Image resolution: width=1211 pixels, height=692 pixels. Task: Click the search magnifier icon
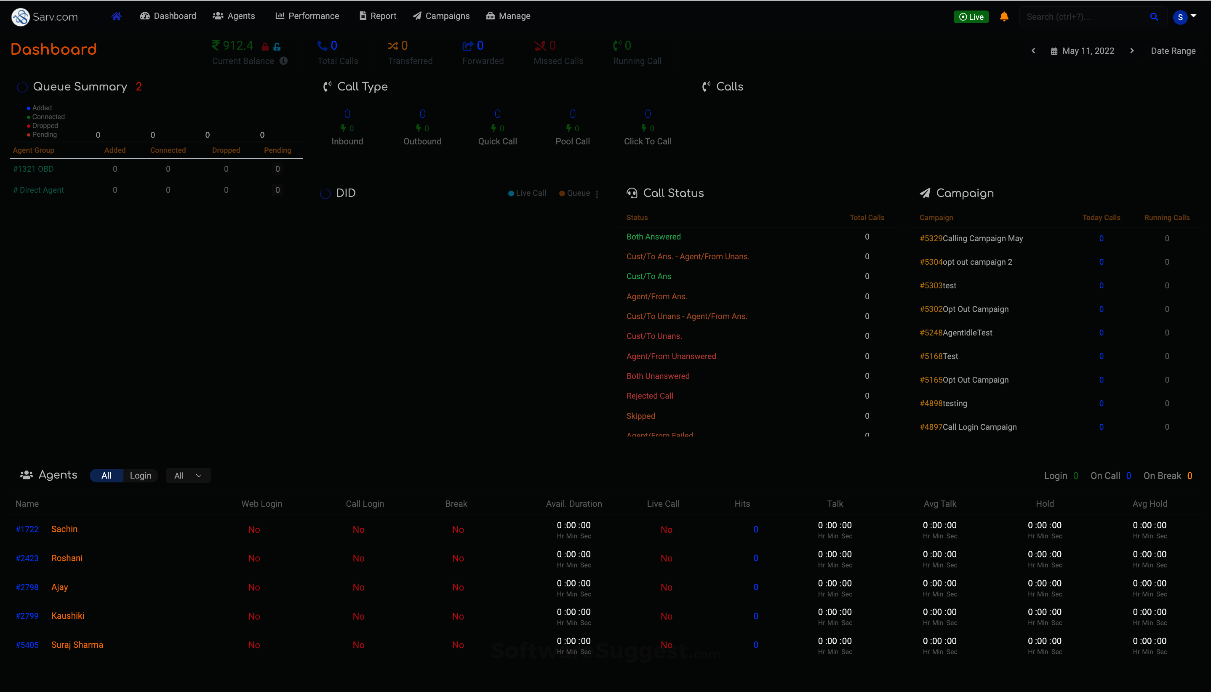[1154, 17]
